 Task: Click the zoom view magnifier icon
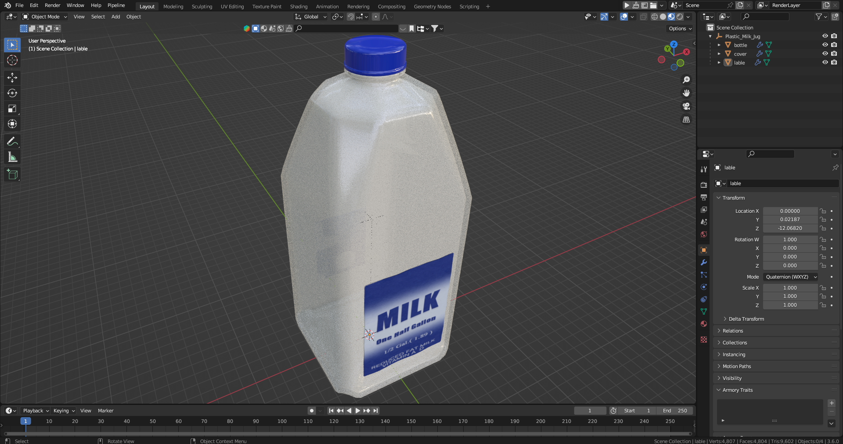pyautogui.click(x=686, y=80)
